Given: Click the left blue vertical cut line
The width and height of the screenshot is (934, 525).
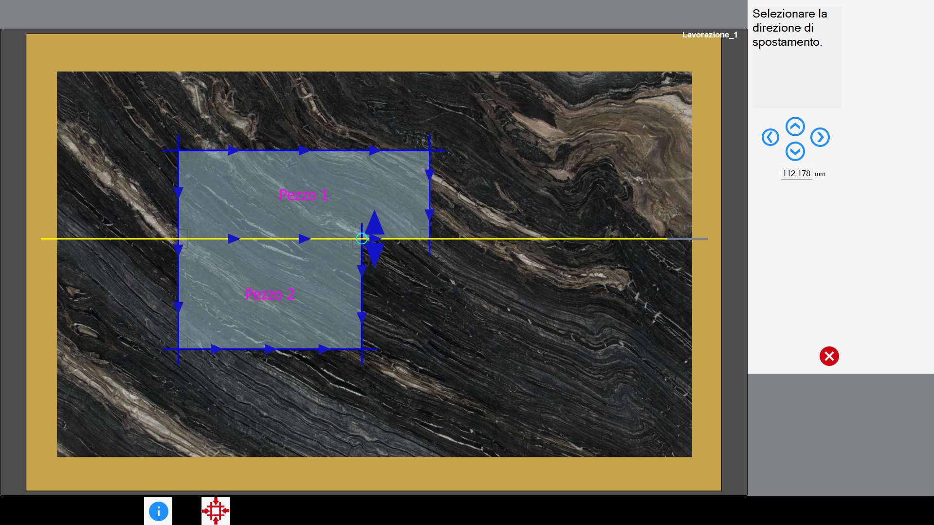Looking at the screenshot, I should (178, 250).
